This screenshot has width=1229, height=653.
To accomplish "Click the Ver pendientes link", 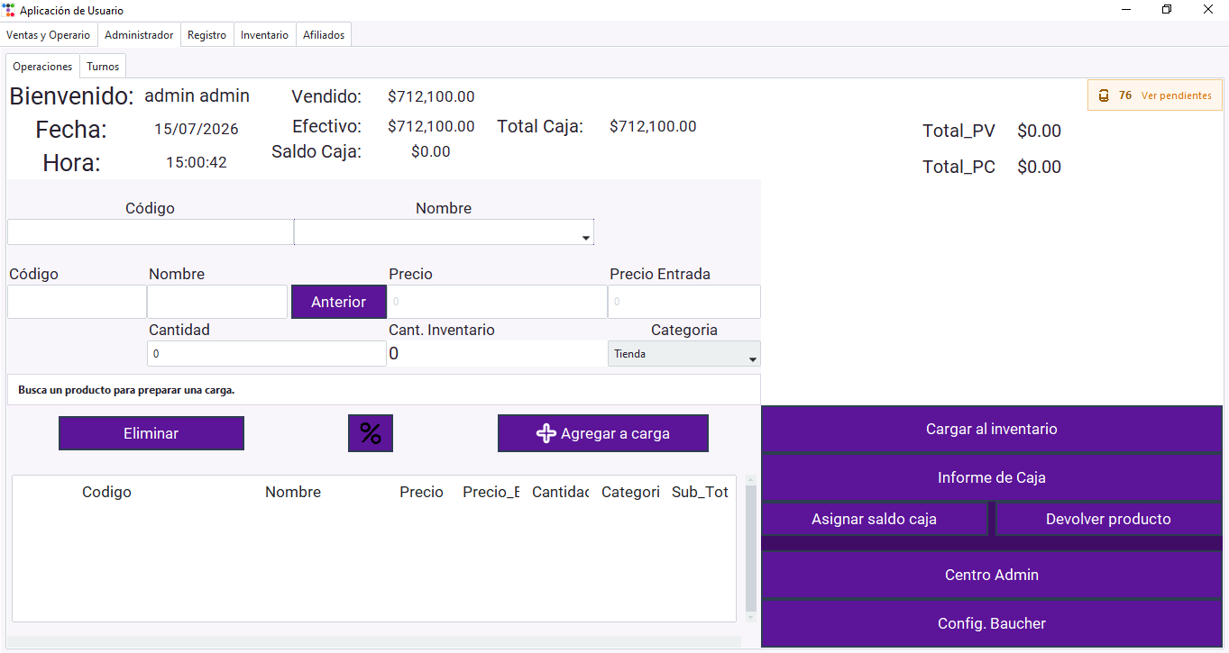I will click(x=1177, y=95).
